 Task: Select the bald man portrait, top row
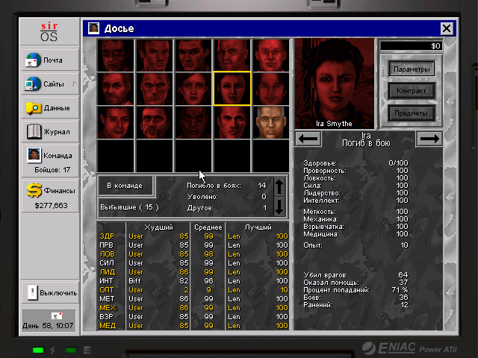[x=232, y=55]
